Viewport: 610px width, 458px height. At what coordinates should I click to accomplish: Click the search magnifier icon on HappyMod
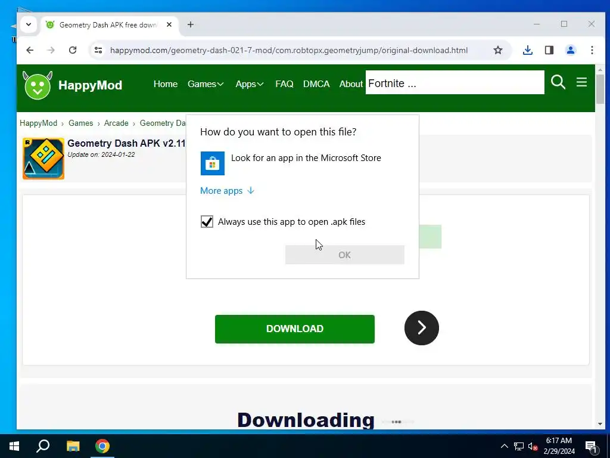[x=558, y=82]
